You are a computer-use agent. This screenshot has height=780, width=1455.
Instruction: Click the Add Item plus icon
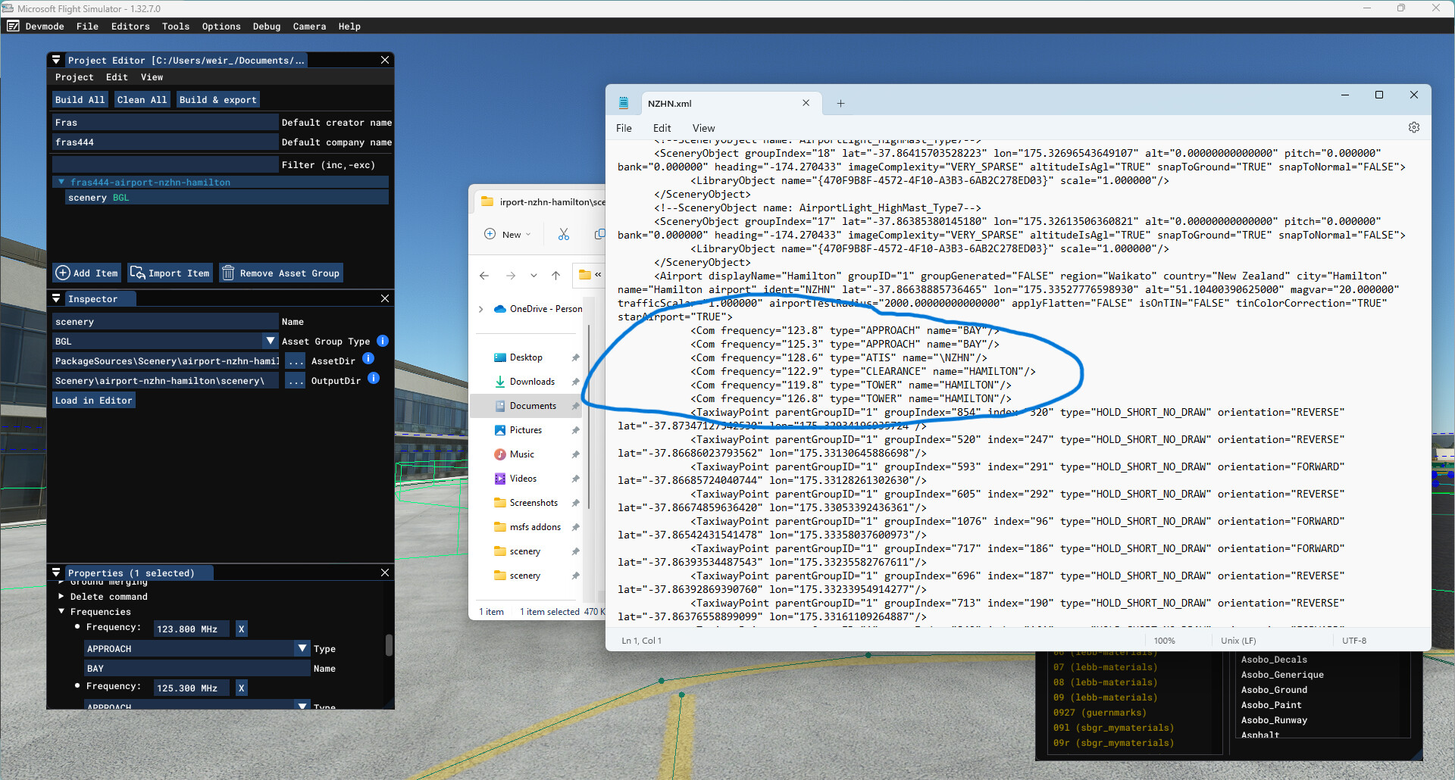click(x=62, y=273)
